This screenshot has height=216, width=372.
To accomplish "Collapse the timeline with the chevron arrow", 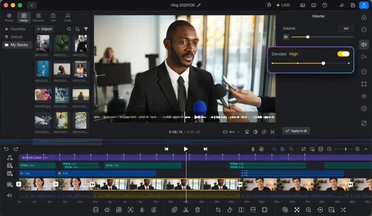I will pyautogui.click(x=365, y=149).
